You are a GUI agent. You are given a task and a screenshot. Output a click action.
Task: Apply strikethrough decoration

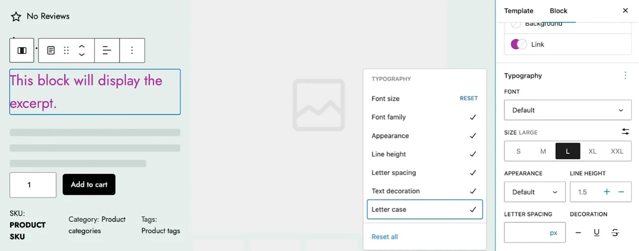click(x=615, y=232)
